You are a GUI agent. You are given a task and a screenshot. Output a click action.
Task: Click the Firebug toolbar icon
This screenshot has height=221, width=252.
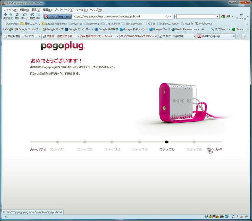point(241,16)
